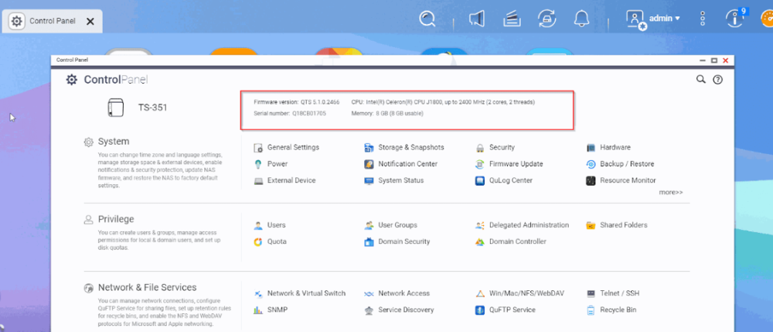Open System Status
Image resolution: width=773 pixels, height=332 pixels.
click(x=394, y=180)
